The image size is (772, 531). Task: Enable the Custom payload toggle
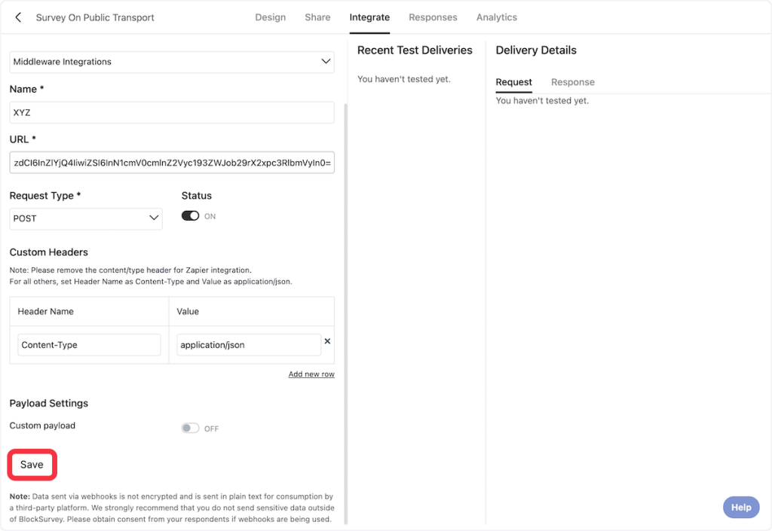[x=190, y=429]
